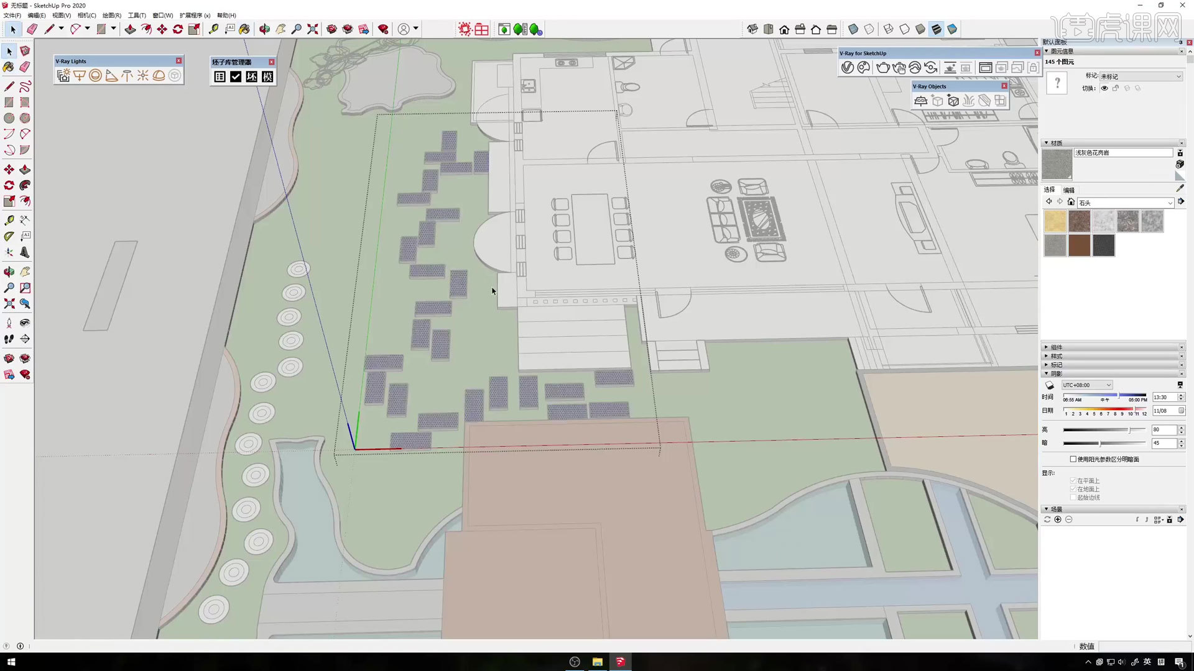Pick the Push/Pull tool in top toolbar
Viewport: 1194px width, 671px height.
(x=130, y=29)
